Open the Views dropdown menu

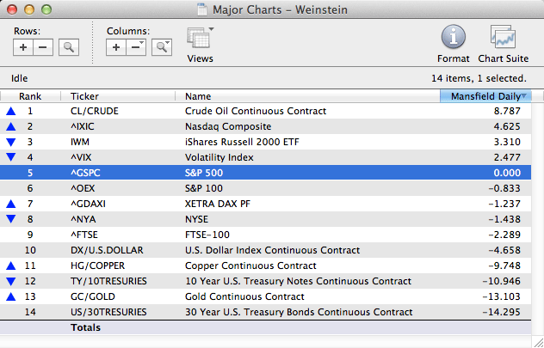coord(201,40)
